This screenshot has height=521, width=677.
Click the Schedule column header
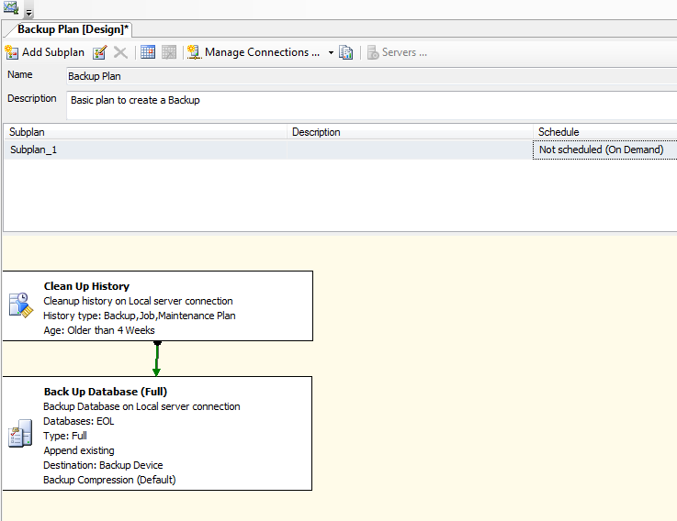[605, 132]
